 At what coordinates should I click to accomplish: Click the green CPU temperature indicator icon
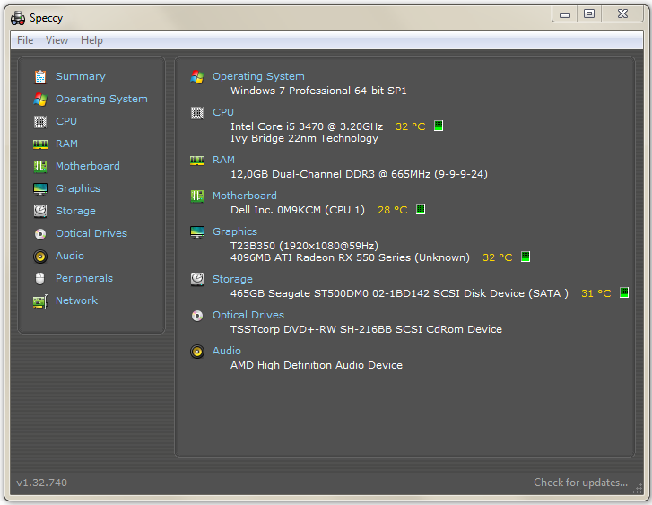click(x=439, y=126)
